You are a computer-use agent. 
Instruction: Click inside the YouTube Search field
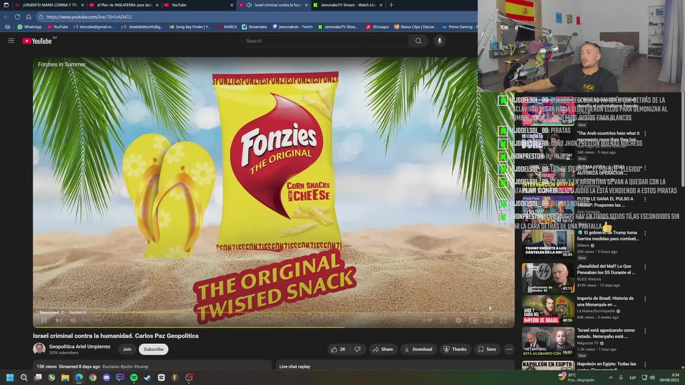325,41
